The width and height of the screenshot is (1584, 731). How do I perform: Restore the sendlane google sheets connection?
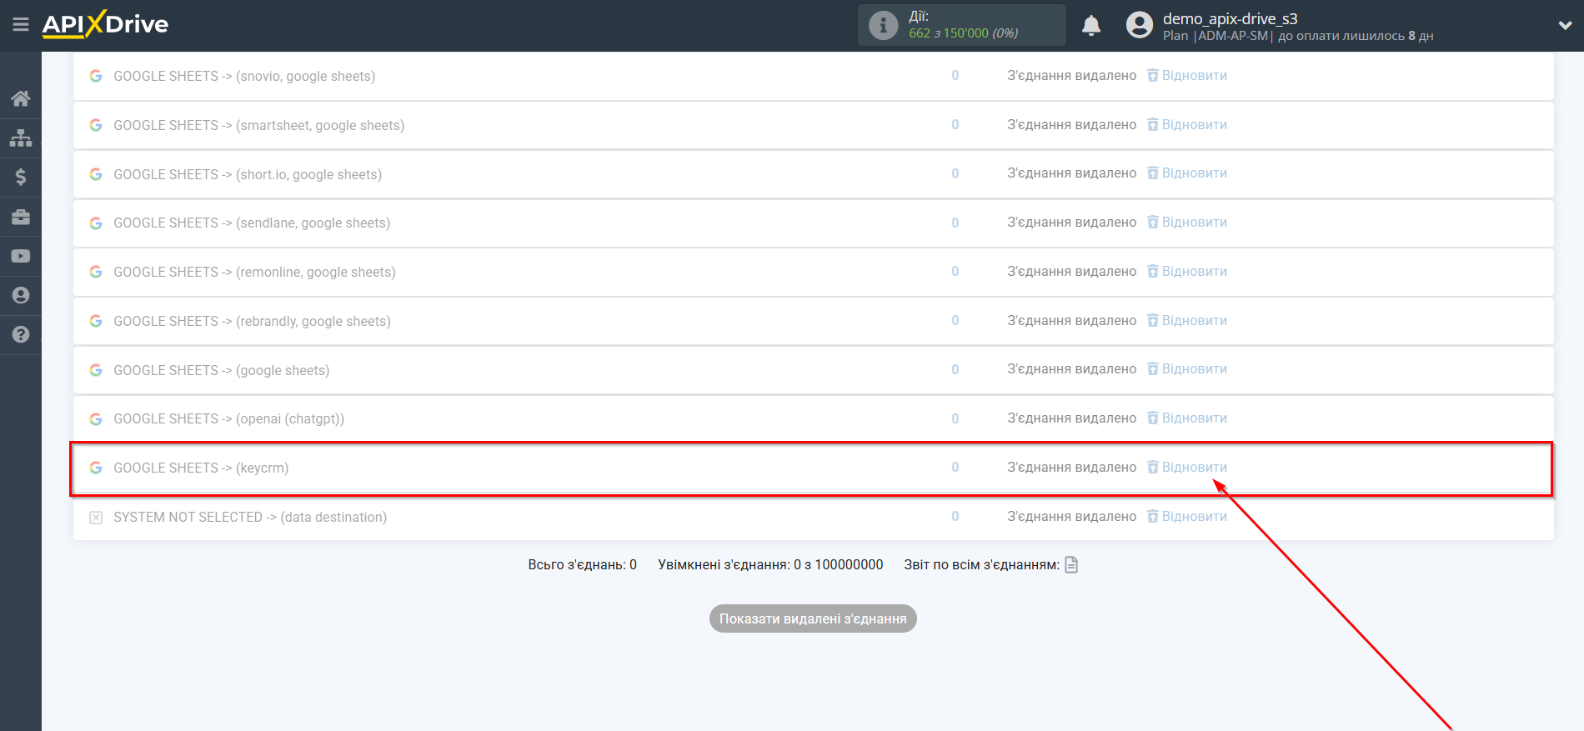coord(1187,222)
